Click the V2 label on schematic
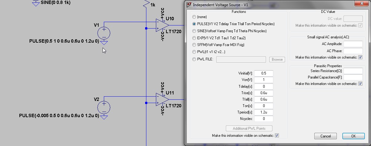 96,99
